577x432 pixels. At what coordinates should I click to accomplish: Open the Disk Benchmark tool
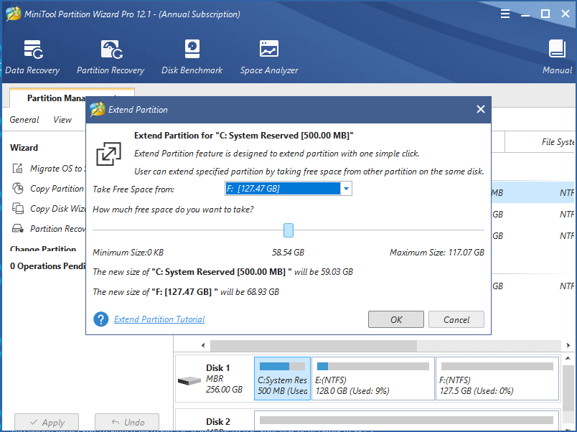coord(192,57)
